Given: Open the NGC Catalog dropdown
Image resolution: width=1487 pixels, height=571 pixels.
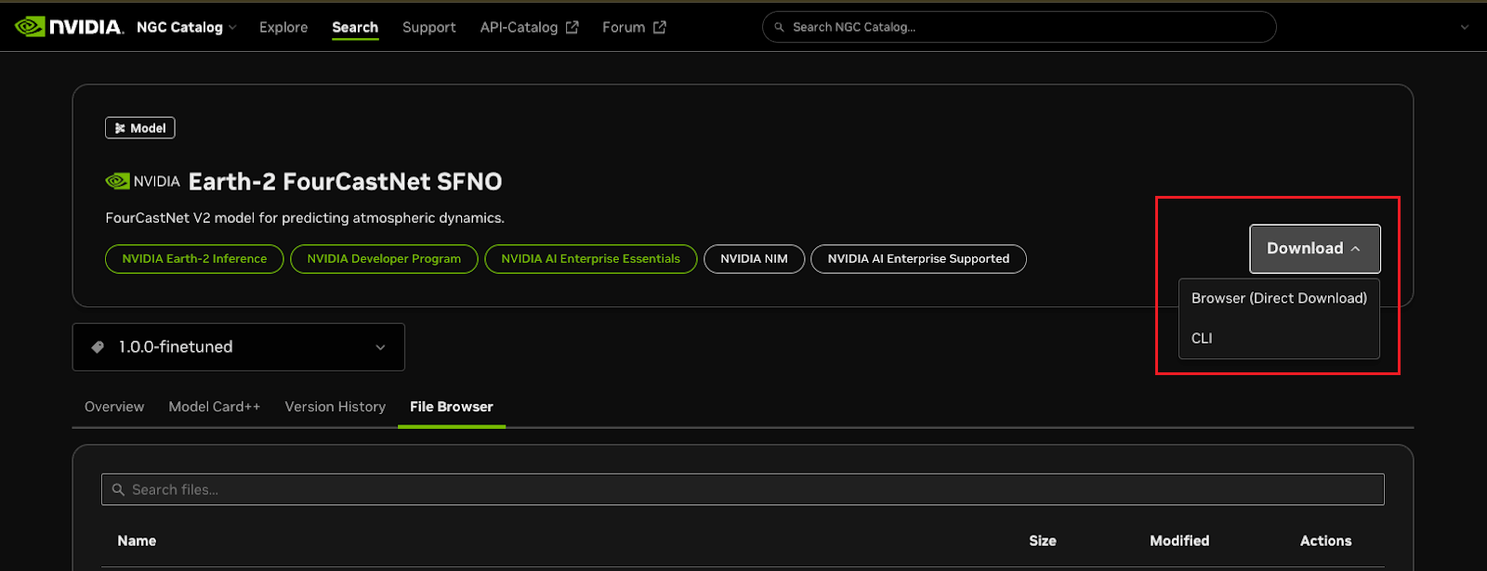Looking at the screenshot, I should coord(186,27).
